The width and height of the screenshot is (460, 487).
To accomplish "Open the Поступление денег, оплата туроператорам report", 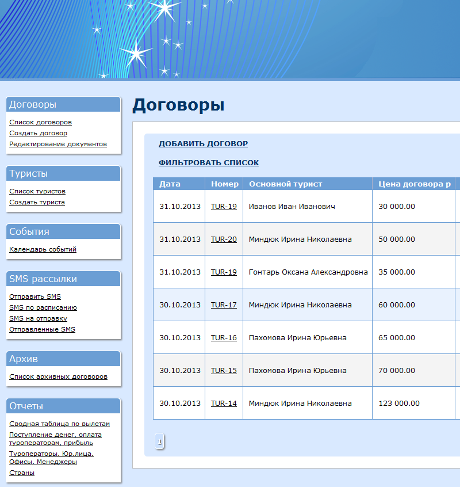I will [55, 439].
